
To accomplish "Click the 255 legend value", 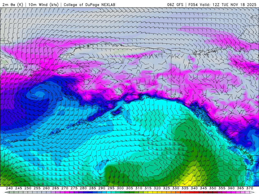I will pos(37,188).
